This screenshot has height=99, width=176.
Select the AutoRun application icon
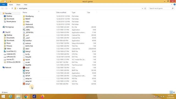[x=24, y=40]
